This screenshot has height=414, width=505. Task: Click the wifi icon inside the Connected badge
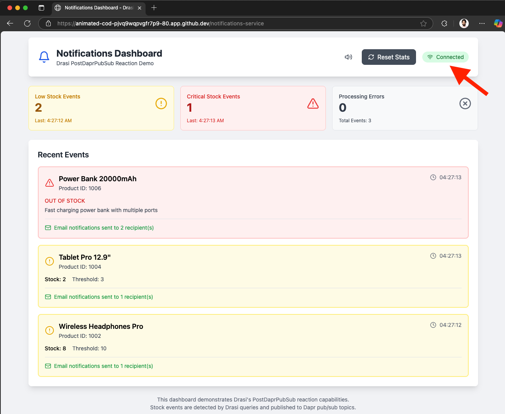pyautogui.click(x=430, y=57)
